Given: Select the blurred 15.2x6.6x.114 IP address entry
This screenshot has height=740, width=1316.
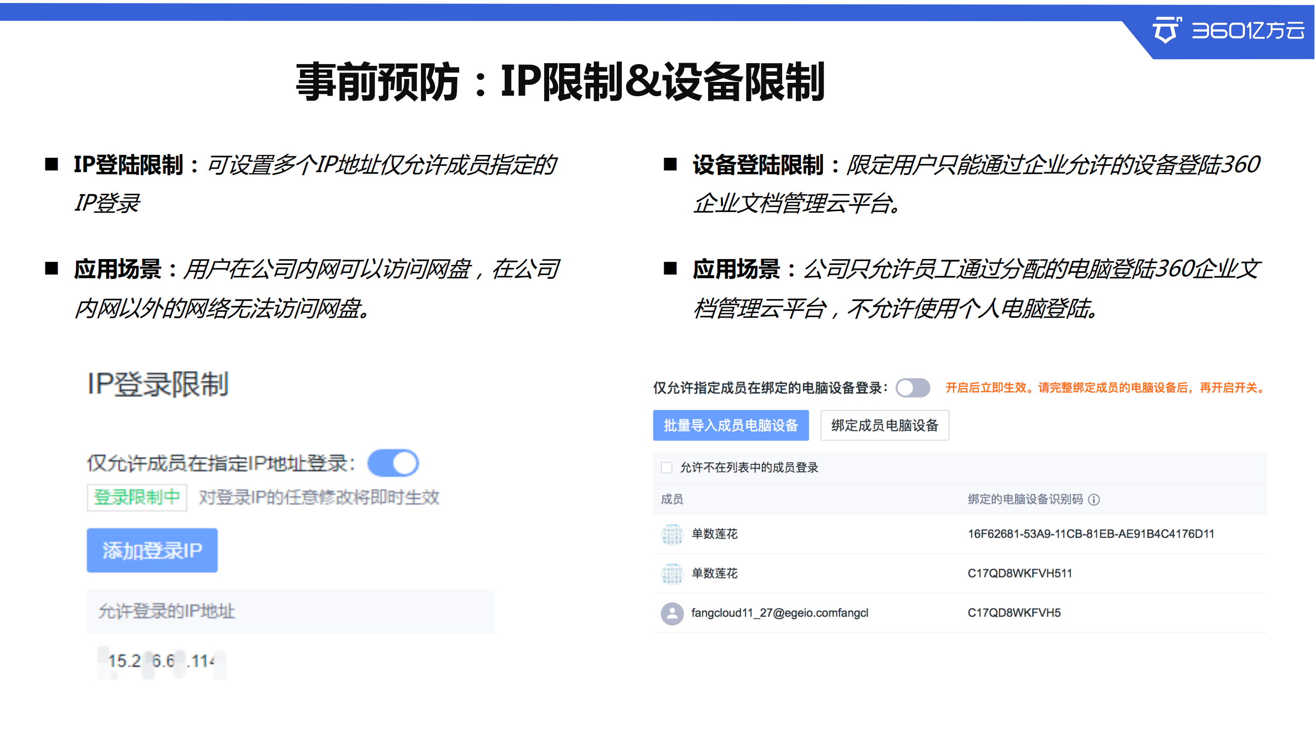Looking at the screenshot, I should tap(161, 661).
